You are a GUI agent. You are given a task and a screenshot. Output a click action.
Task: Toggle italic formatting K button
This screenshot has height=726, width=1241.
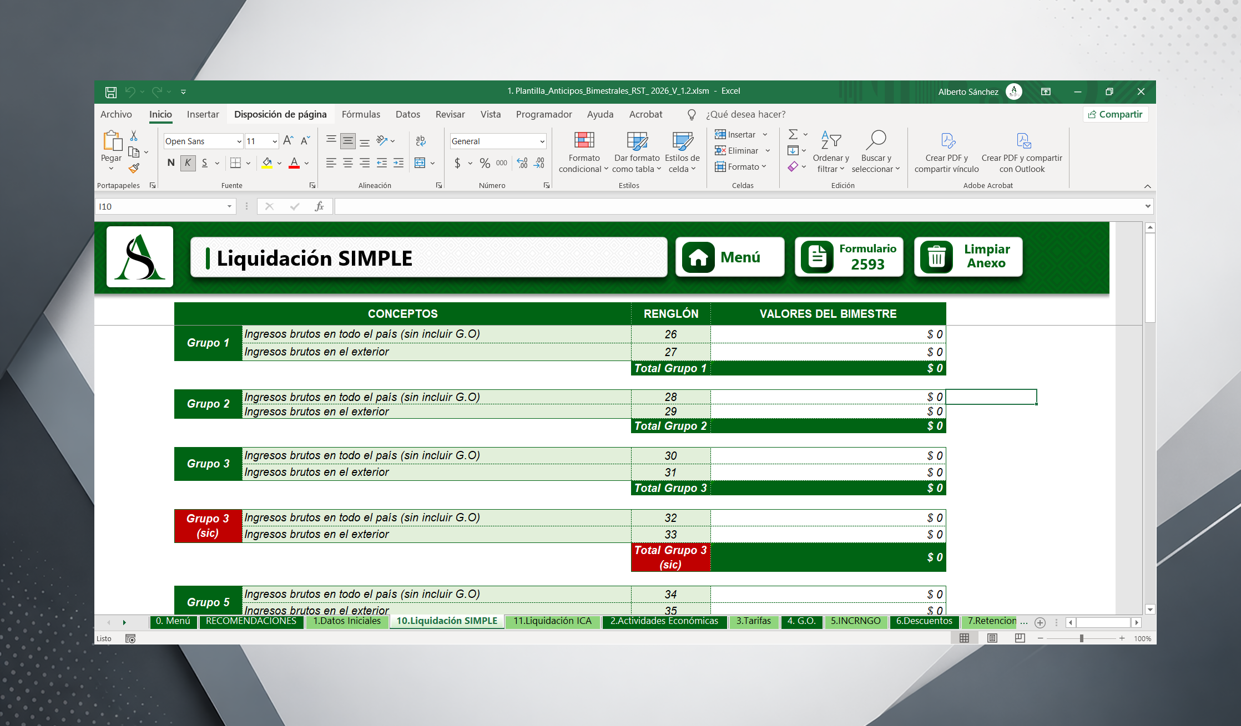[x=188, y=163]
